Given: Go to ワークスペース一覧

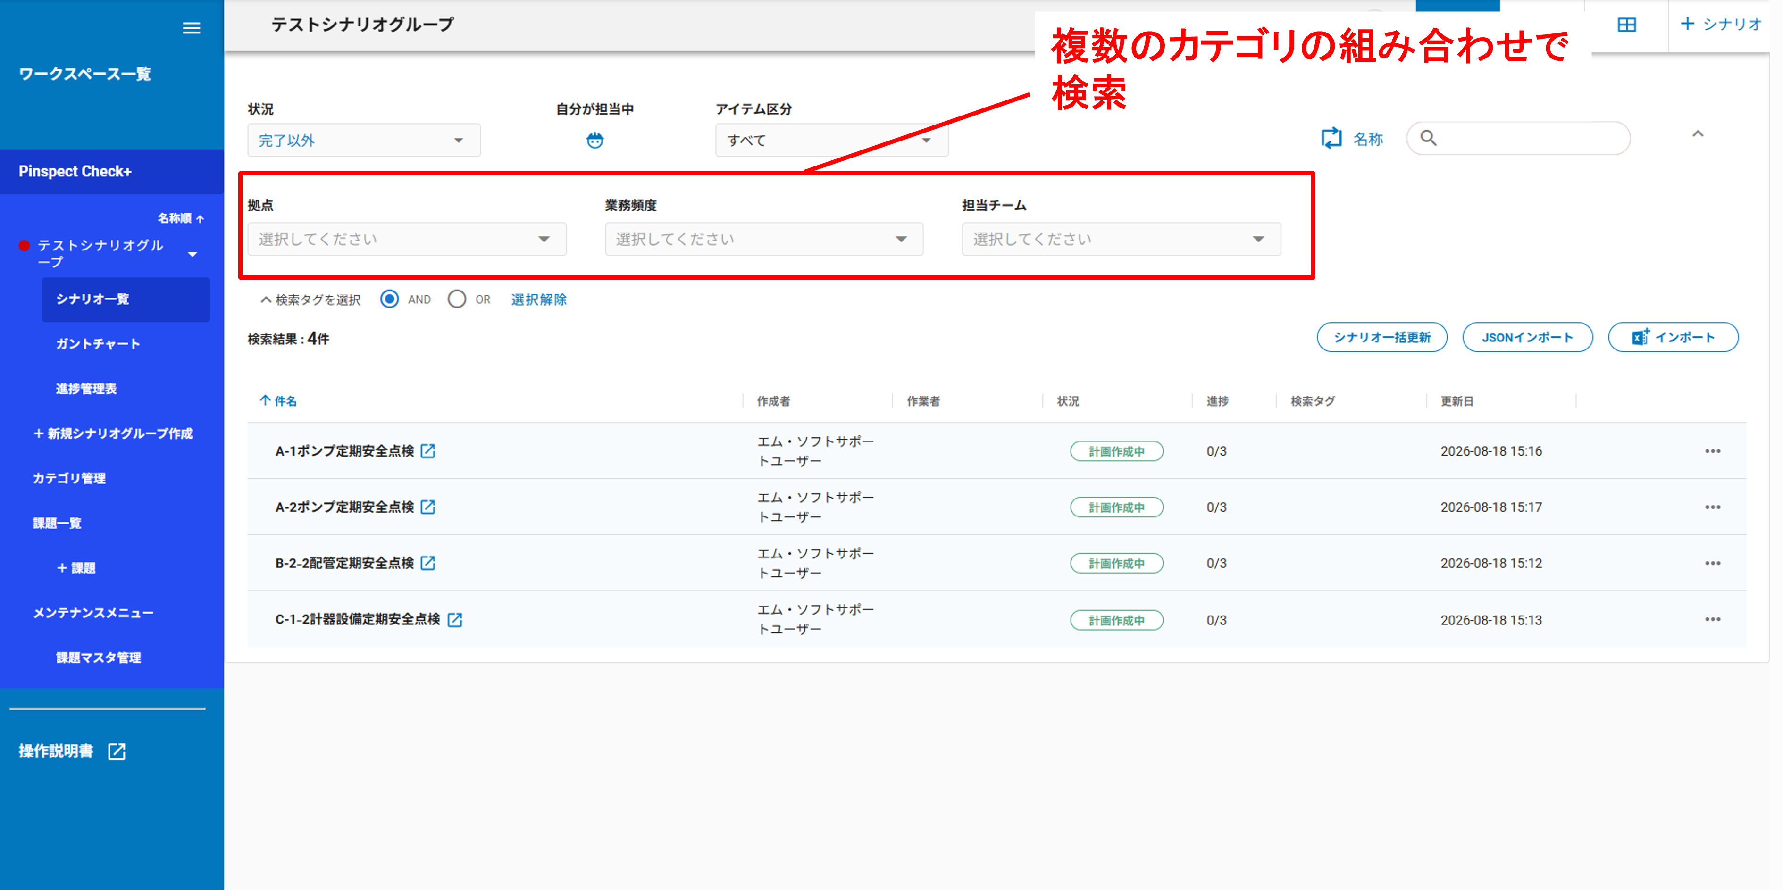Looking at the screenshot, I should 84,74.
